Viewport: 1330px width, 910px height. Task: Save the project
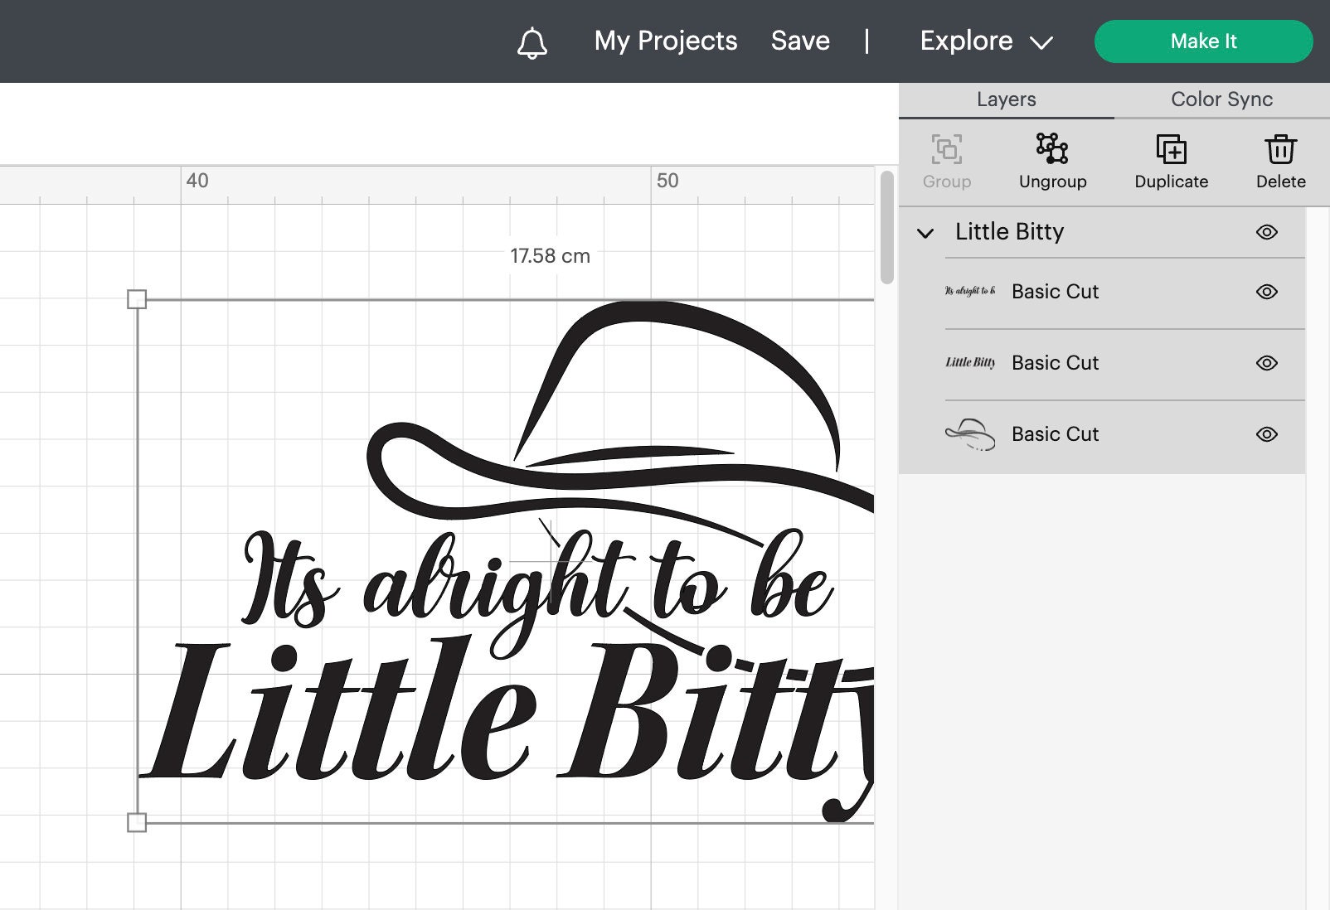tap(799, 41)
